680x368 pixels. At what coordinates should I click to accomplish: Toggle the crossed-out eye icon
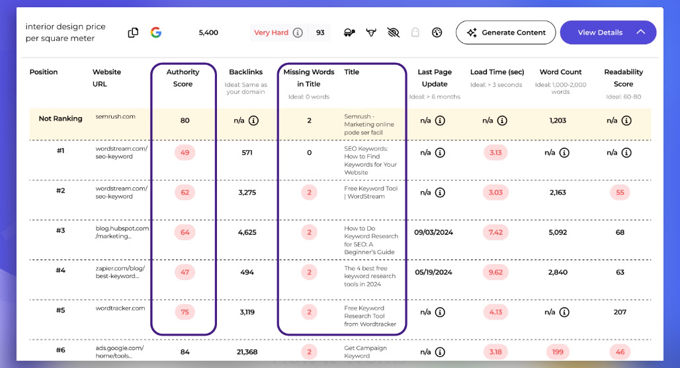[x=394, y=32]
